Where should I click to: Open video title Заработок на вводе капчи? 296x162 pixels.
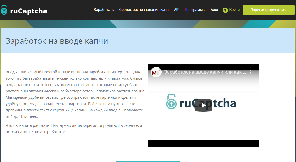[x=205, y=72]
